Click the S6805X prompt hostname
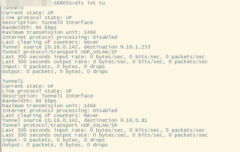The width and height of the screenshot is (240, 152). tap(64, 3)
